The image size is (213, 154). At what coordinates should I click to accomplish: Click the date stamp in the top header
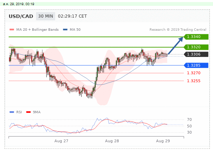click(18, 4)
